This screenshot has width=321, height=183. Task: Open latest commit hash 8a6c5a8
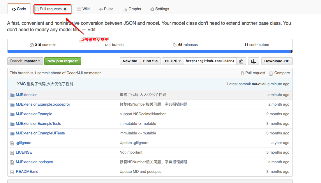[259, 84]
